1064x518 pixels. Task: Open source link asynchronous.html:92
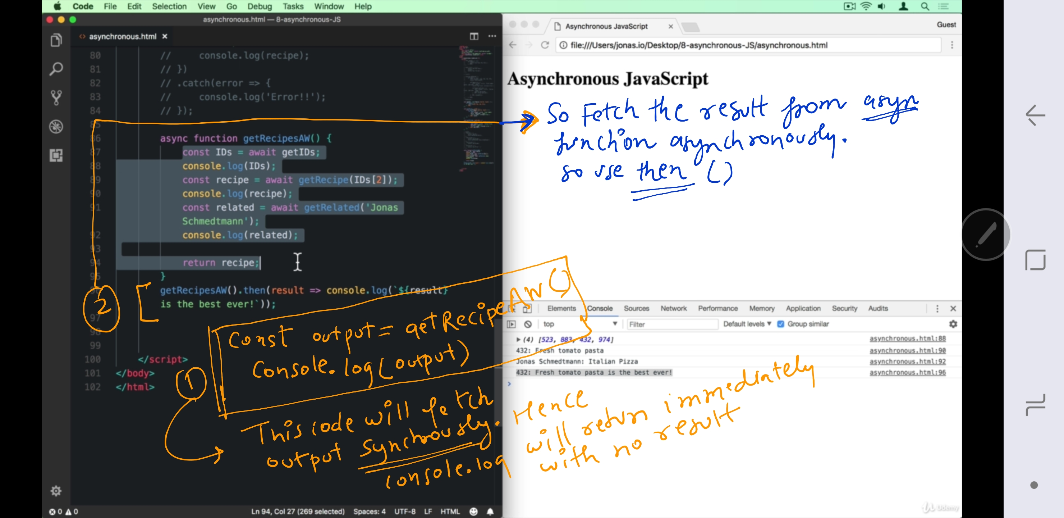pos(907,361)
